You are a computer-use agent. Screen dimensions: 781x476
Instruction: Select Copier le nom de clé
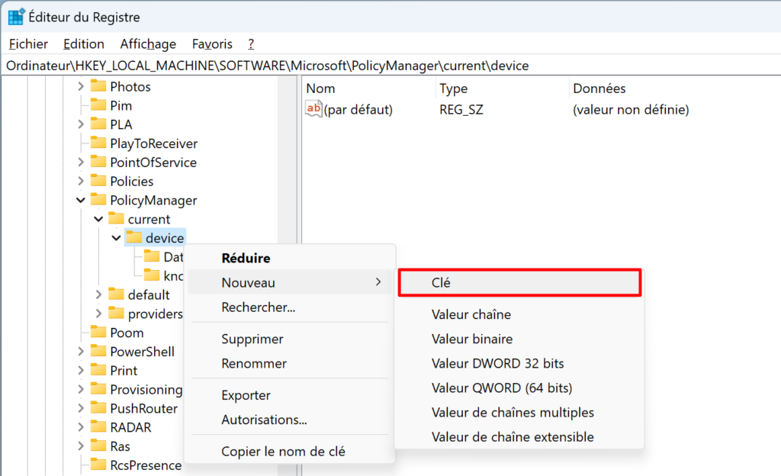pyautogui.click(x=290, y=451)
